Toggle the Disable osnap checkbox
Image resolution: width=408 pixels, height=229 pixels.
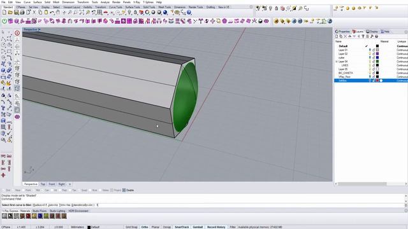tap(124, 190)
